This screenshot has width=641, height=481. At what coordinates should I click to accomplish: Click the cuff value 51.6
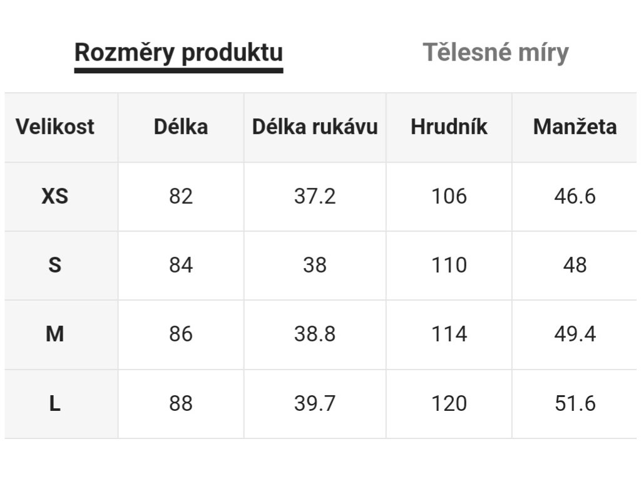pyautogui.click(x=575, y=403)
